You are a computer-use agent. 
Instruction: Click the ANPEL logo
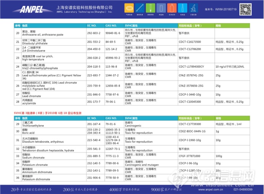pos(32,10)
